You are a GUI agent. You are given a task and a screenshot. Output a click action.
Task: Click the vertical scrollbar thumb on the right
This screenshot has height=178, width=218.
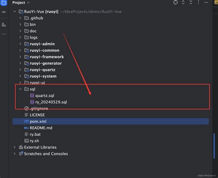(x=214, y=146)
